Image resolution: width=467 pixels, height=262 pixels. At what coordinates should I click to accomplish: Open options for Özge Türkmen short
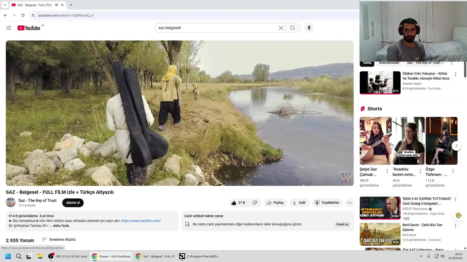coord(453,171)
